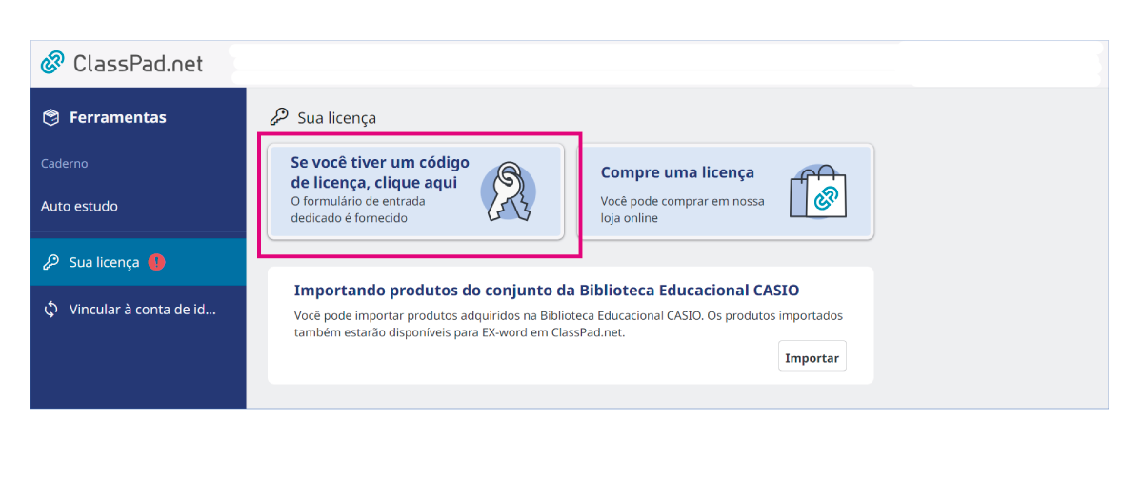The height and width of the screenshot is (482, 1143).
Task: Select the Caderno sidebar item
Action: 65,164
